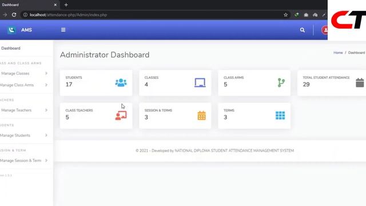This screenshot has width=366, height=206.
Task: Expand the Manage Teachers chevron
Action: coord(46,110)
